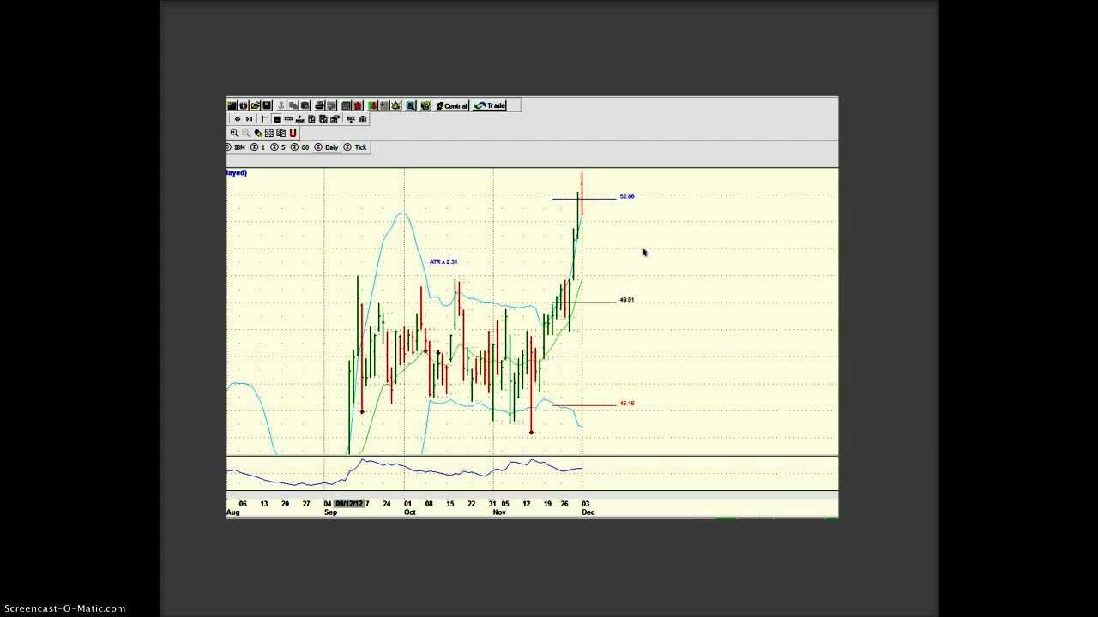1098x617 pixels.
Task: Select the yellow highlighter pen tool
Action: click(x=258, y=133)
